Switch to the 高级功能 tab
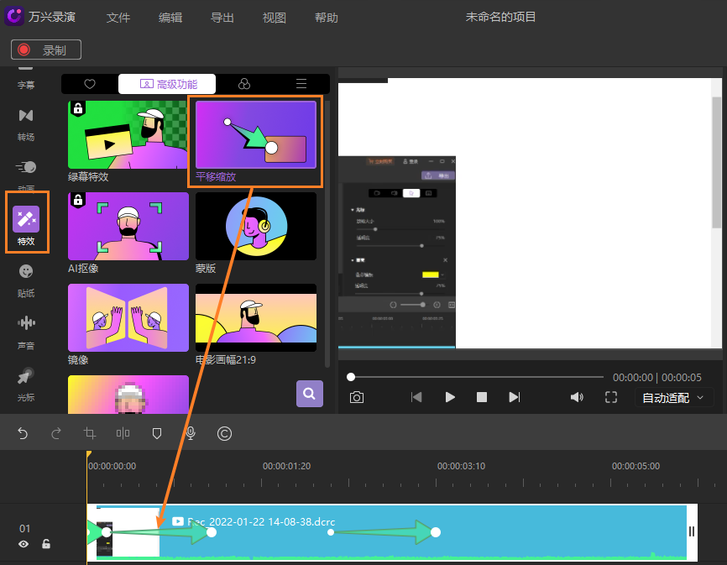 coord(167,84)
